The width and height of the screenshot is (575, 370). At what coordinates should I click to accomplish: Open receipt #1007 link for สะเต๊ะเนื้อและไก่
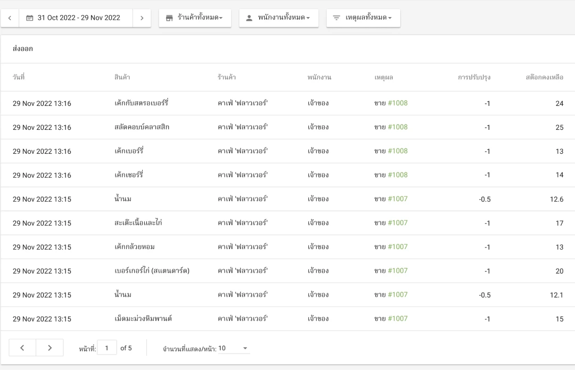click(x=397, y=223)
